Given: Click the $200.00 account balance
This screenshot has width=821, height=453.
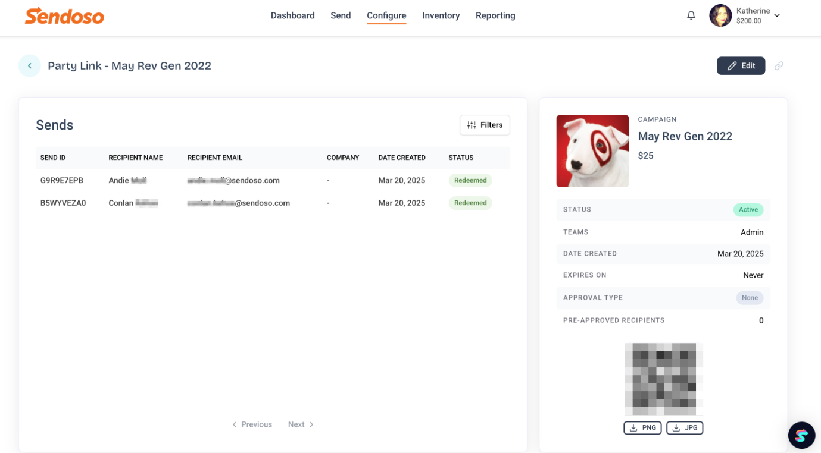Looking at the screenshot, I should point(749,21).
